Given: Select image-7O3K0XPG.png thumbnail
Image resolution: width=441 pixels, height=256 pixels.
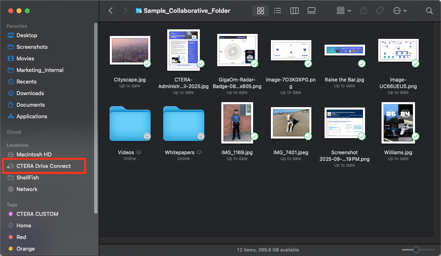Looking at the screenshot, I should point(291,50).
